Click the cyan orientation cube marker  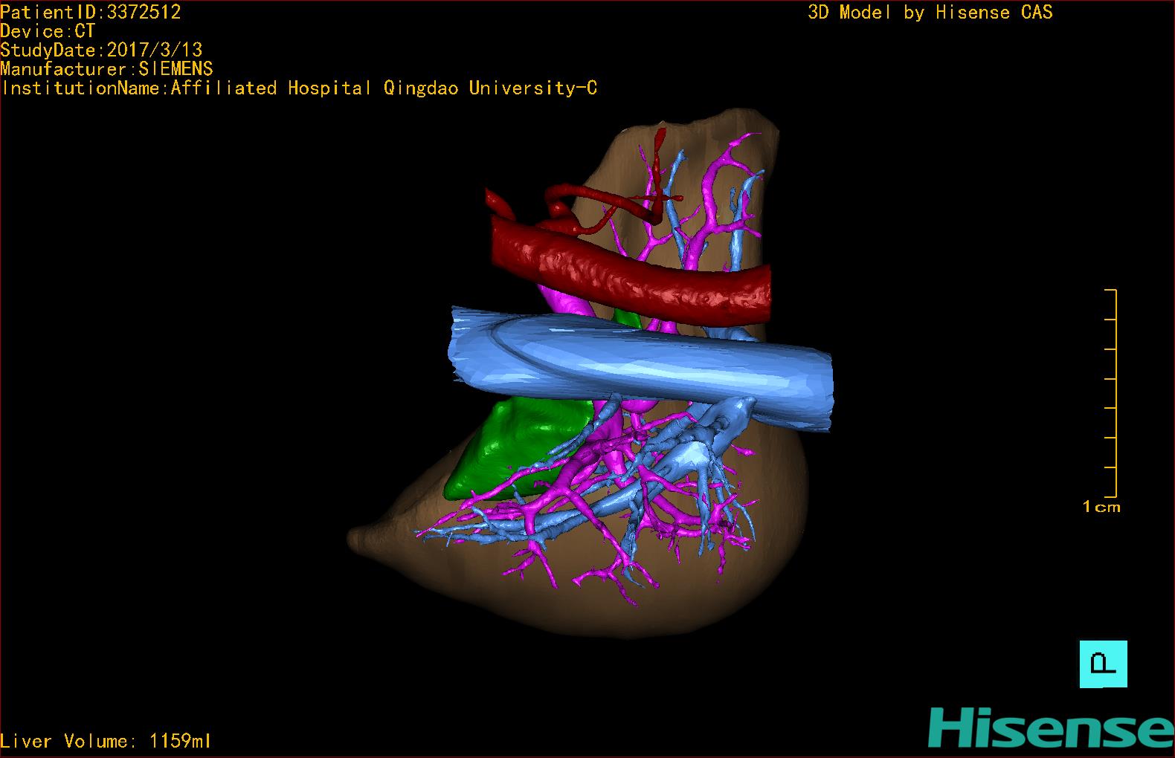(x=1103, y=664)
